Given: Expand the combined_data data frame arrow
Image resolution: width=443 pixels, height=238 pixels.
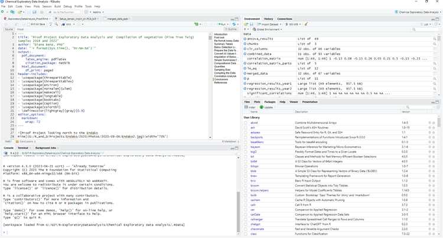Looking at the screenshot, I should click(x=245, y=54).
